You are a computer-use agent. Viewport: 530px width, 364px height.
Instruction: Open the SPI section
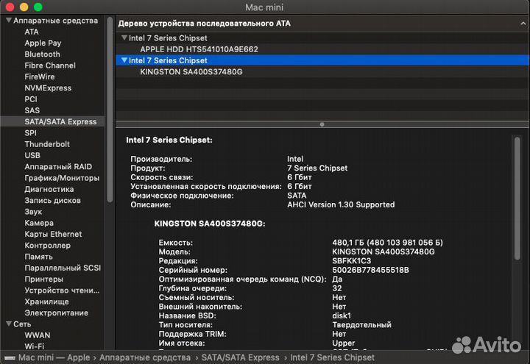click(x=30, y=132)
